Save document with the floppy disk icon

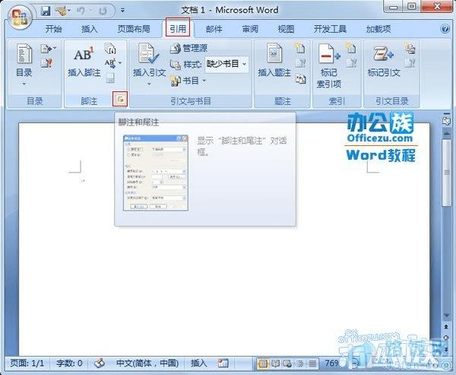[x=46, y=11]
